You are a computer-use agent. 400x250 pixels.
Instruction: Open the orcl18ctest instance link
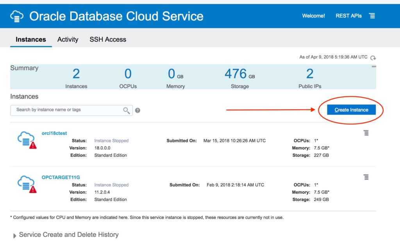tap(54, 133)
